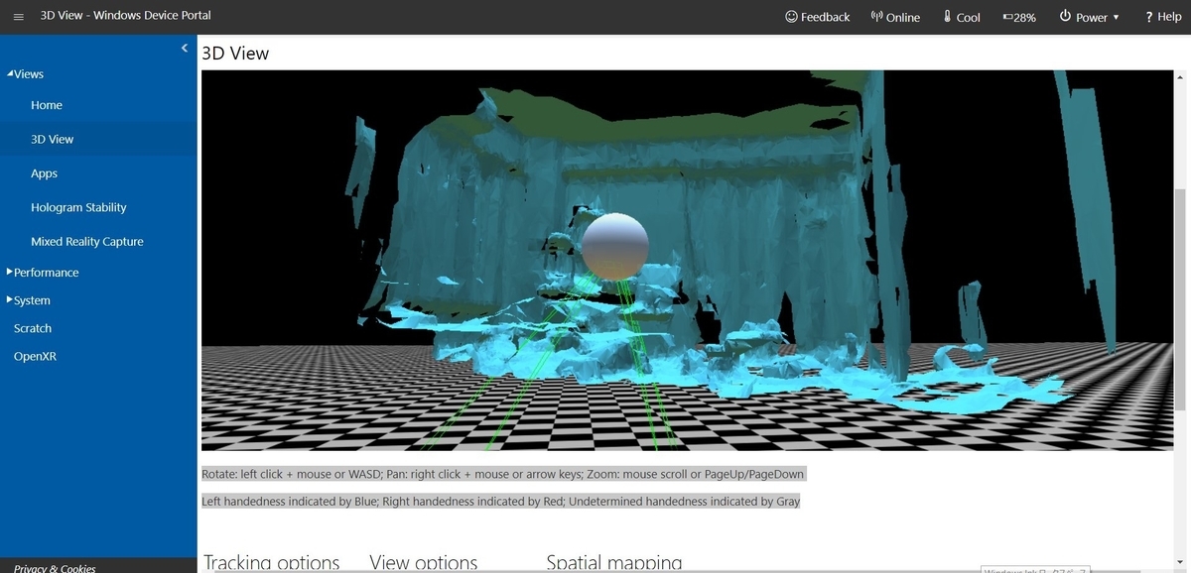Screen dimensions: 1191x573
Task: Click the 3D View page title
Action: coord(235,54)
